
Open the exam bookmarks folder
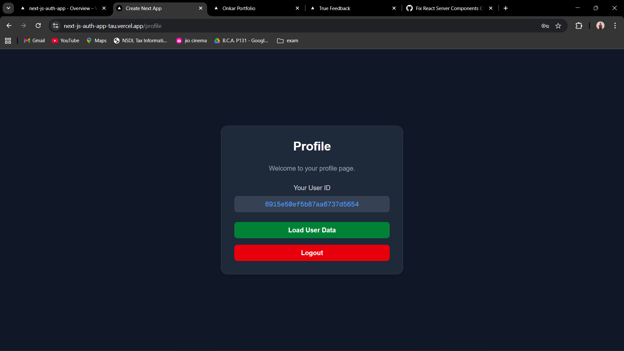288,41
